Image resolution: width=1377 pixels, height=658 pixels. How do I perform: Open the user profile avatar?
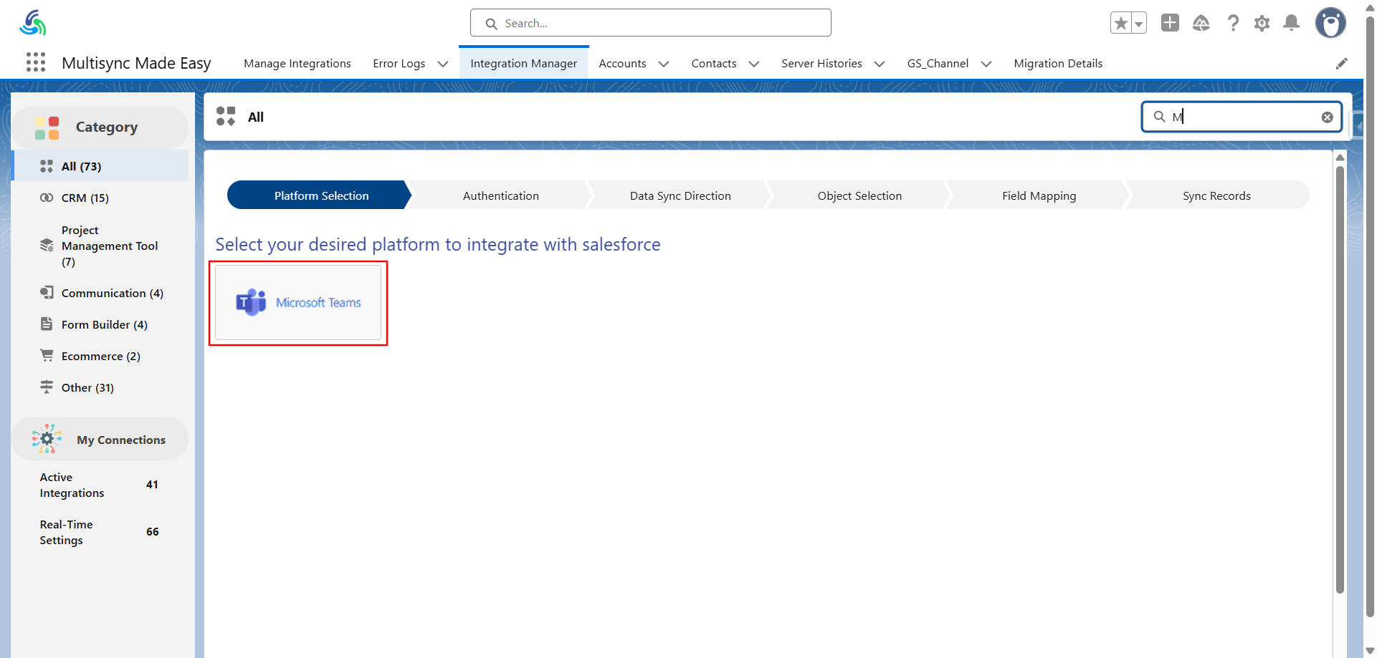1330,23
